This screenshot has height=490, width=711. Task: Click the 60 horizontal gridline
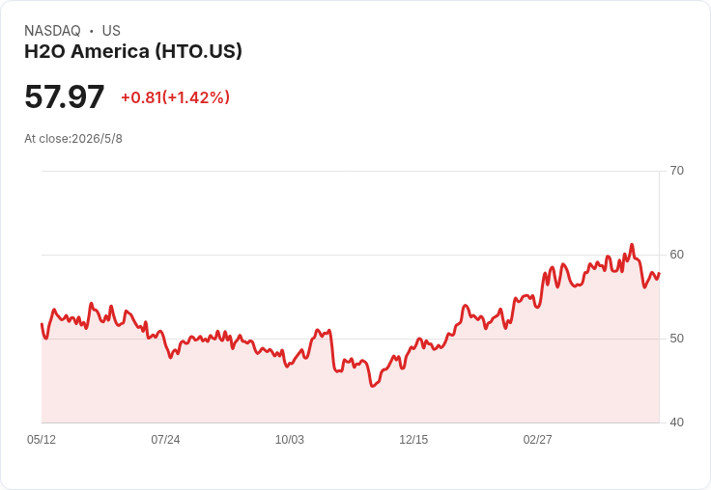point(351,255)
